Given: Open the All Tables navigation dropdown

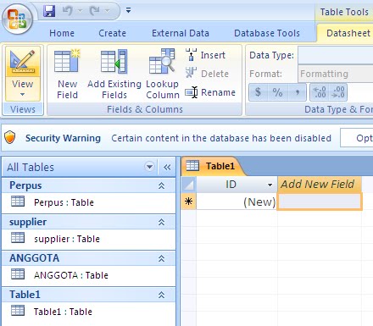Looking at the screenshot, I should coord(149,167).
